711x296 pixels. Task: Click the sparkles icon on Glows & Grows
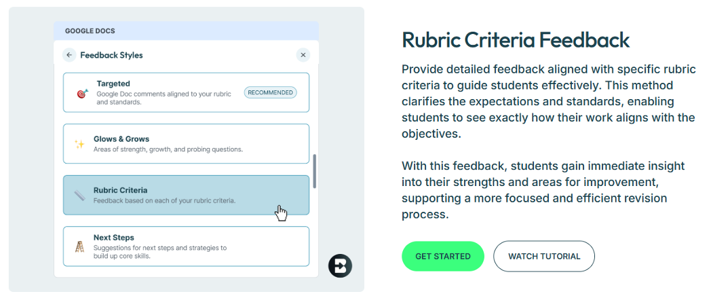coord(79,144)
